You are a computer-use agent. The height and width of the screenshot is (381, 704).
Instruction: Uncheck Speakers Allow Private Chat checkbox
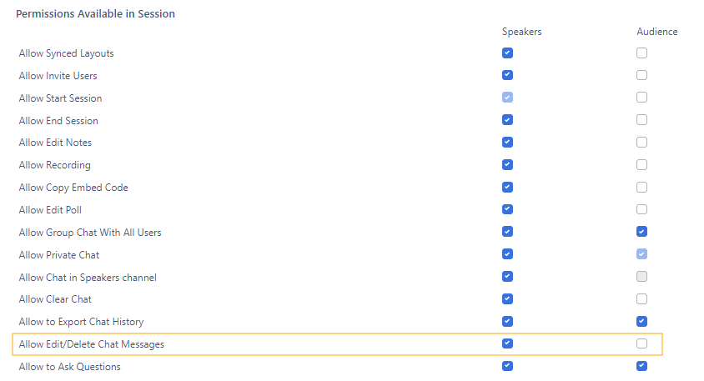[x=507, y=254]
